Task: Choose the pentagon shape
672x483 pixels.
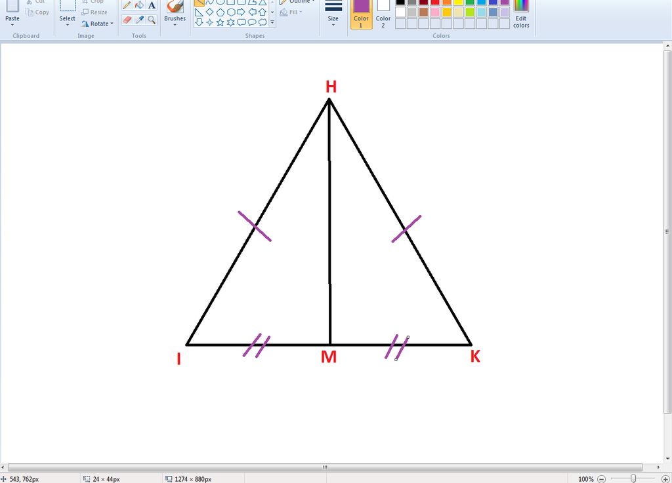Action: click(x=220, y=12)
